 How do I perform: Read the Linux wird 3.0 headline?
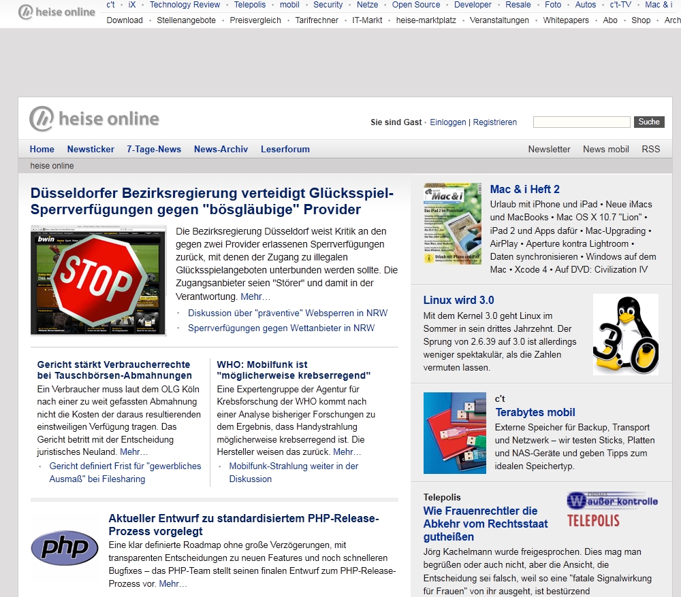[458, 300]
